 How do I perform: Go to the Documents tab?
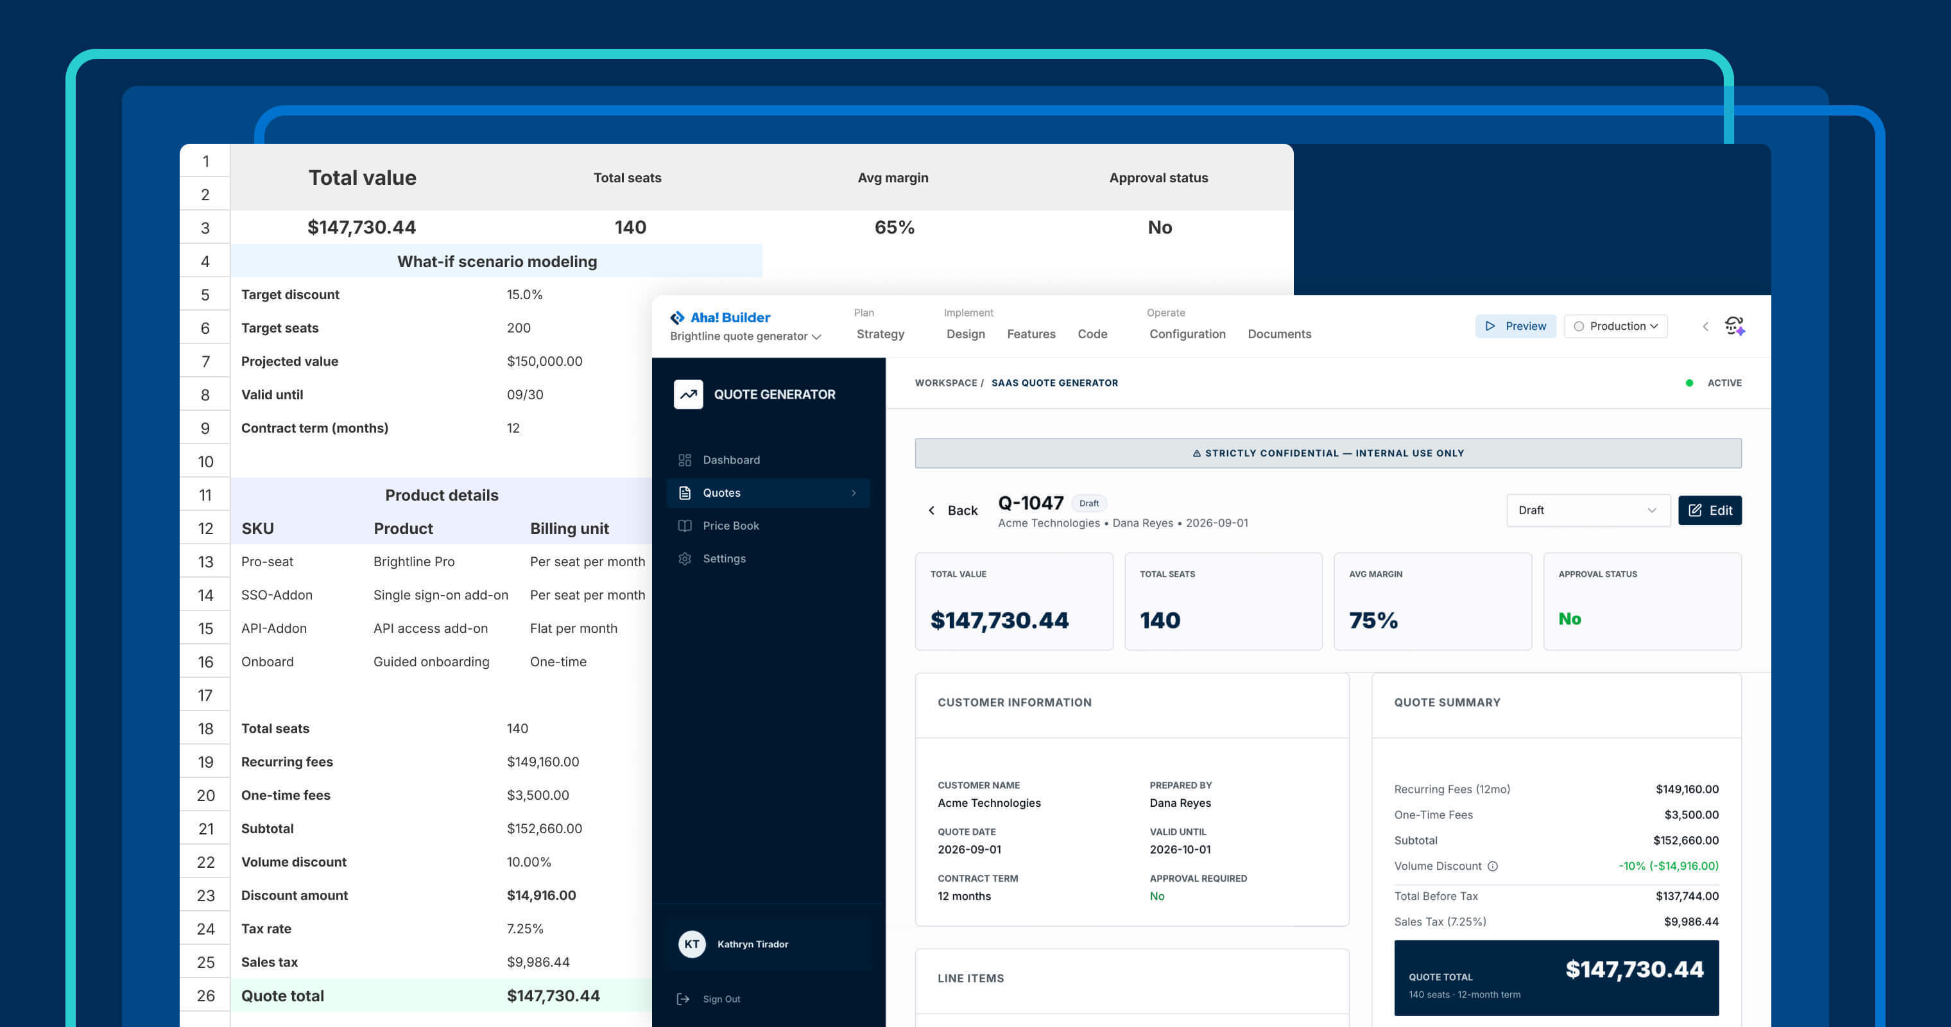pyautogui.click(x=1279, y=334)
